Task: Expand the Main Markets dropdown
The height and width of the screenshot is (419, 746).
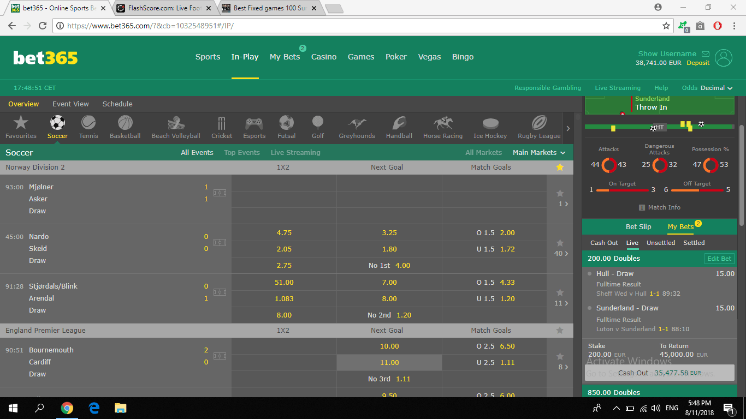Action: tap(539, 153)
